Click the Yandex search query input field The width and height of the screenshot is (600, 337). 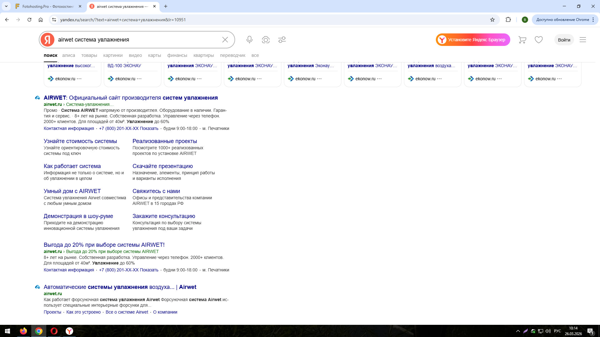point(138,40)
